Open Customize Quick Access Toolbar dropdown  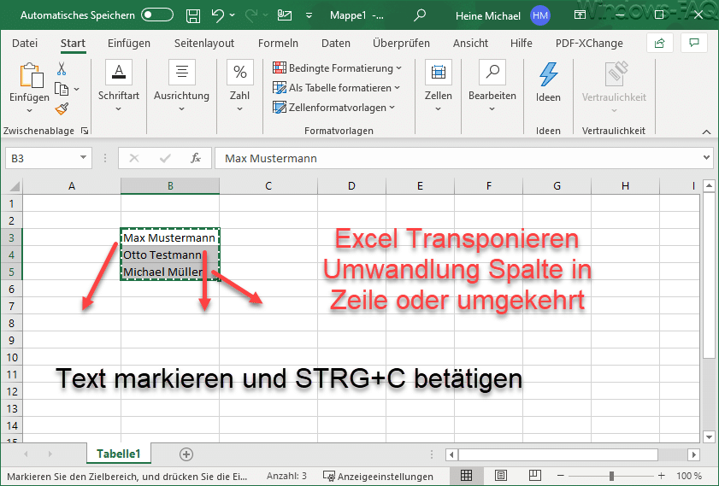(309, 15)
